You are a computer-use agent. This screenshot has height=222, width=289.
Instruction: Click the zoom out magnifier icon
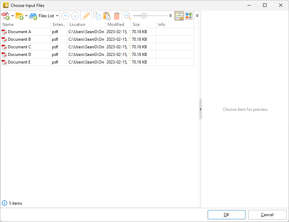click(x=128, y=16)
